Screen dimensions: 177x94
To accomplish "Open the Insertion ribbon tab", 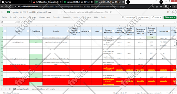I will [x=22, y=17].
